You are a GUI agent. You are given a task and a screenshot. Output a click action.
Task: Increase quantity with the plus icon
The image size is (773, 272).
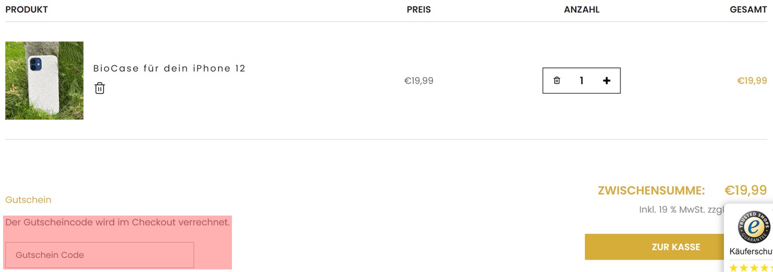606,80
